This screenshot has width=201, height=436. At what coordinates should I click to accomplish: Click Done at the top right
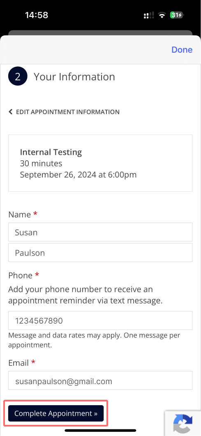[182, 49]
